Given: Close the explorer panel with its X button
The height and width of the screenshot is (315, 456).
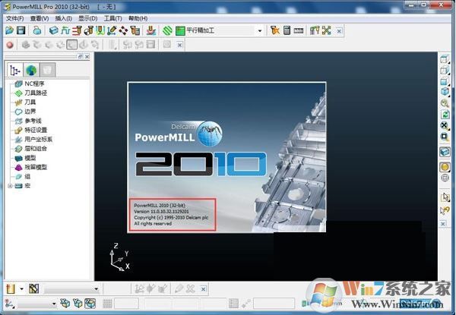Looking at the screenshot, I should tap(87, 57).
